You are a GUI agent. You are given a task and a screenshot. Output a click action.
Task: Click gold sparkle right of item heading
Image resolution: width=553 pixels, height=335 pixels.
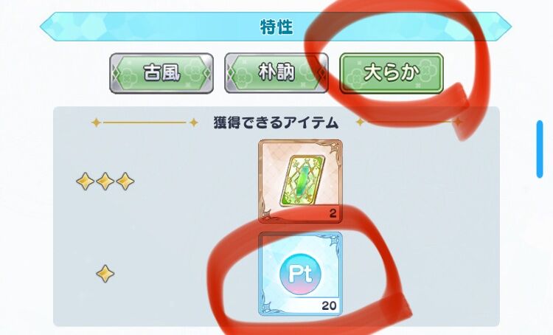click(360, 122)
